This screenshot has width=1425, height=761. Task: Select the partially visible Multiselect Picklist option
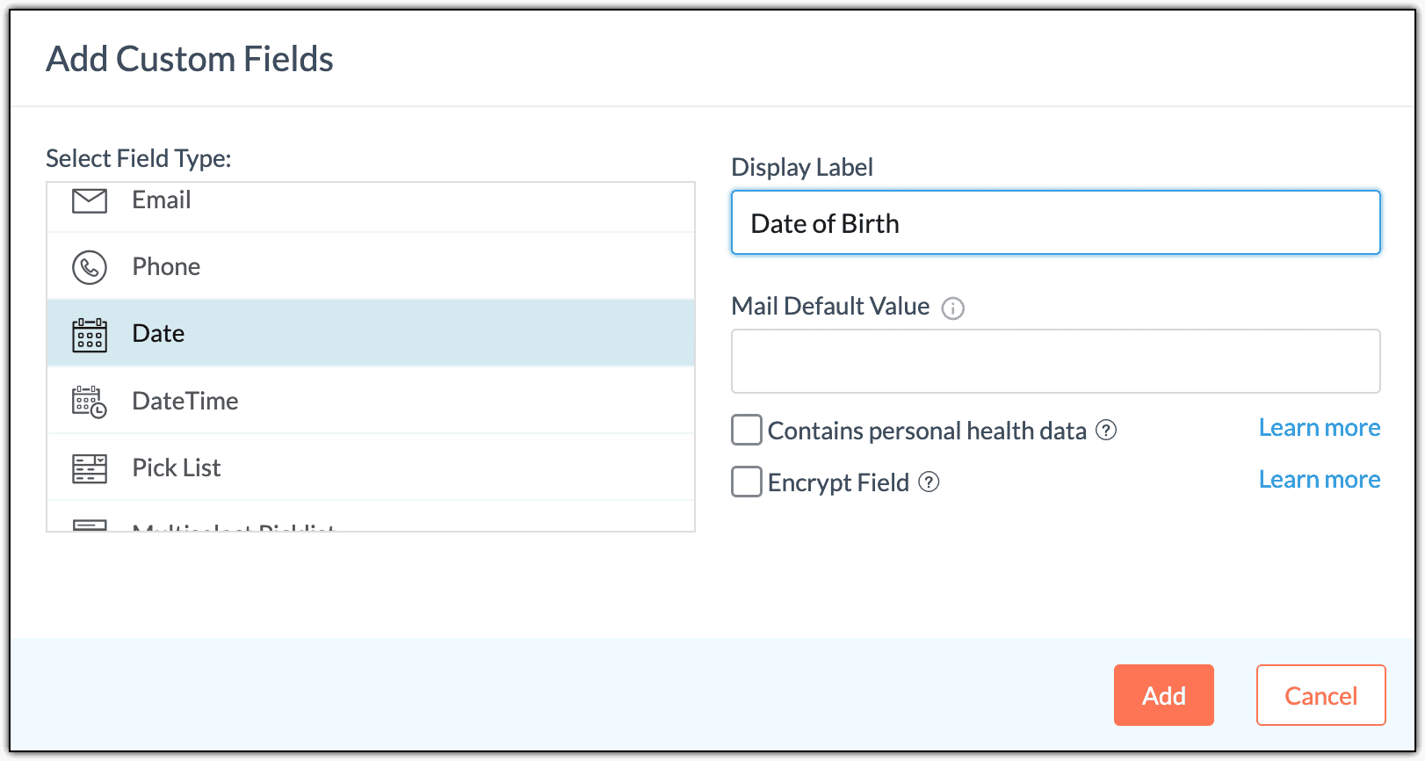click(x=234, y=526)
